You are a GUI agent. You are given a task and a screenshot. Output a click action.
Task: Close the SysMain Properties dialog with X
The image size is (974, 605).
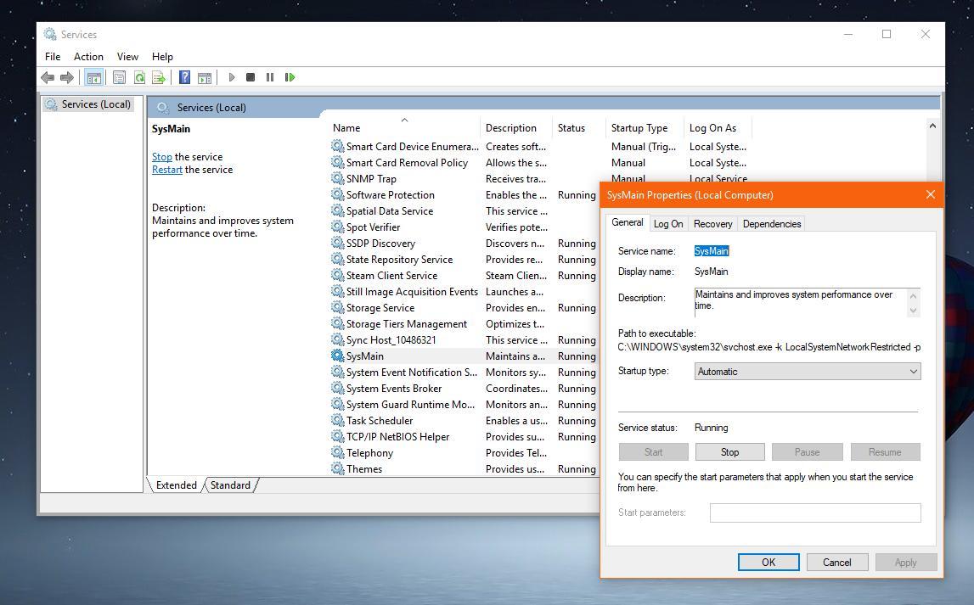pos(930,195)
